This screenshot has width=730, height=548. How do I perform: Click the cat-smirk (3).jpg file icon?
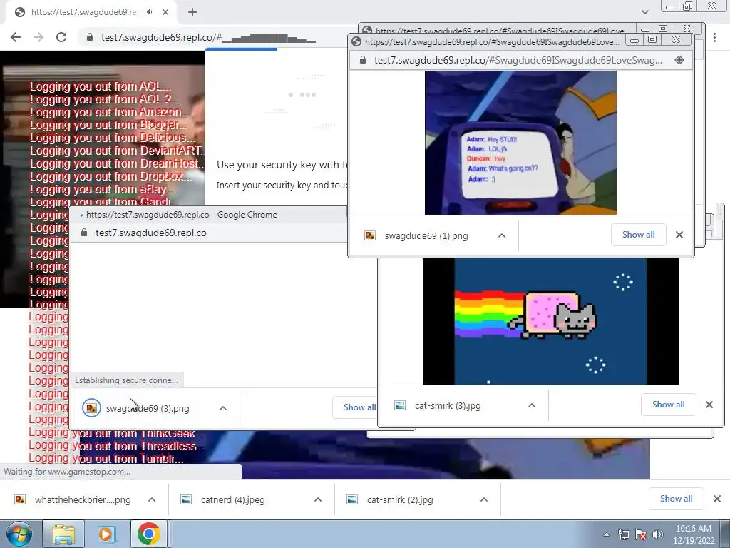click(x=400, y=405)
